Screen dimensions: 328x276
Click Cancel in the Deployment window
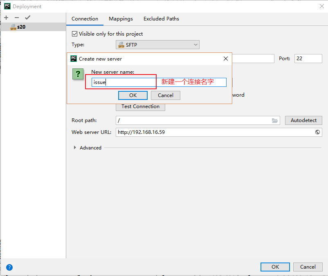coord(308,267)
